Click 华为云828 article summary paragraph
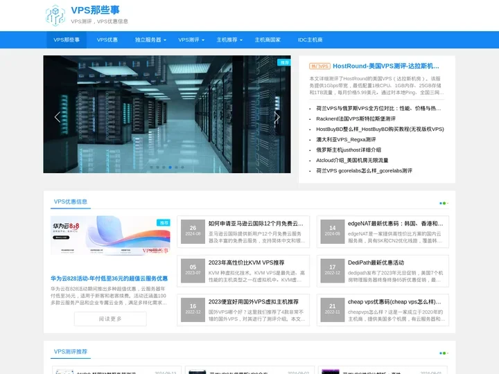Screen dimensions: 499x374 pyautogui.click(x=109, y=296)
